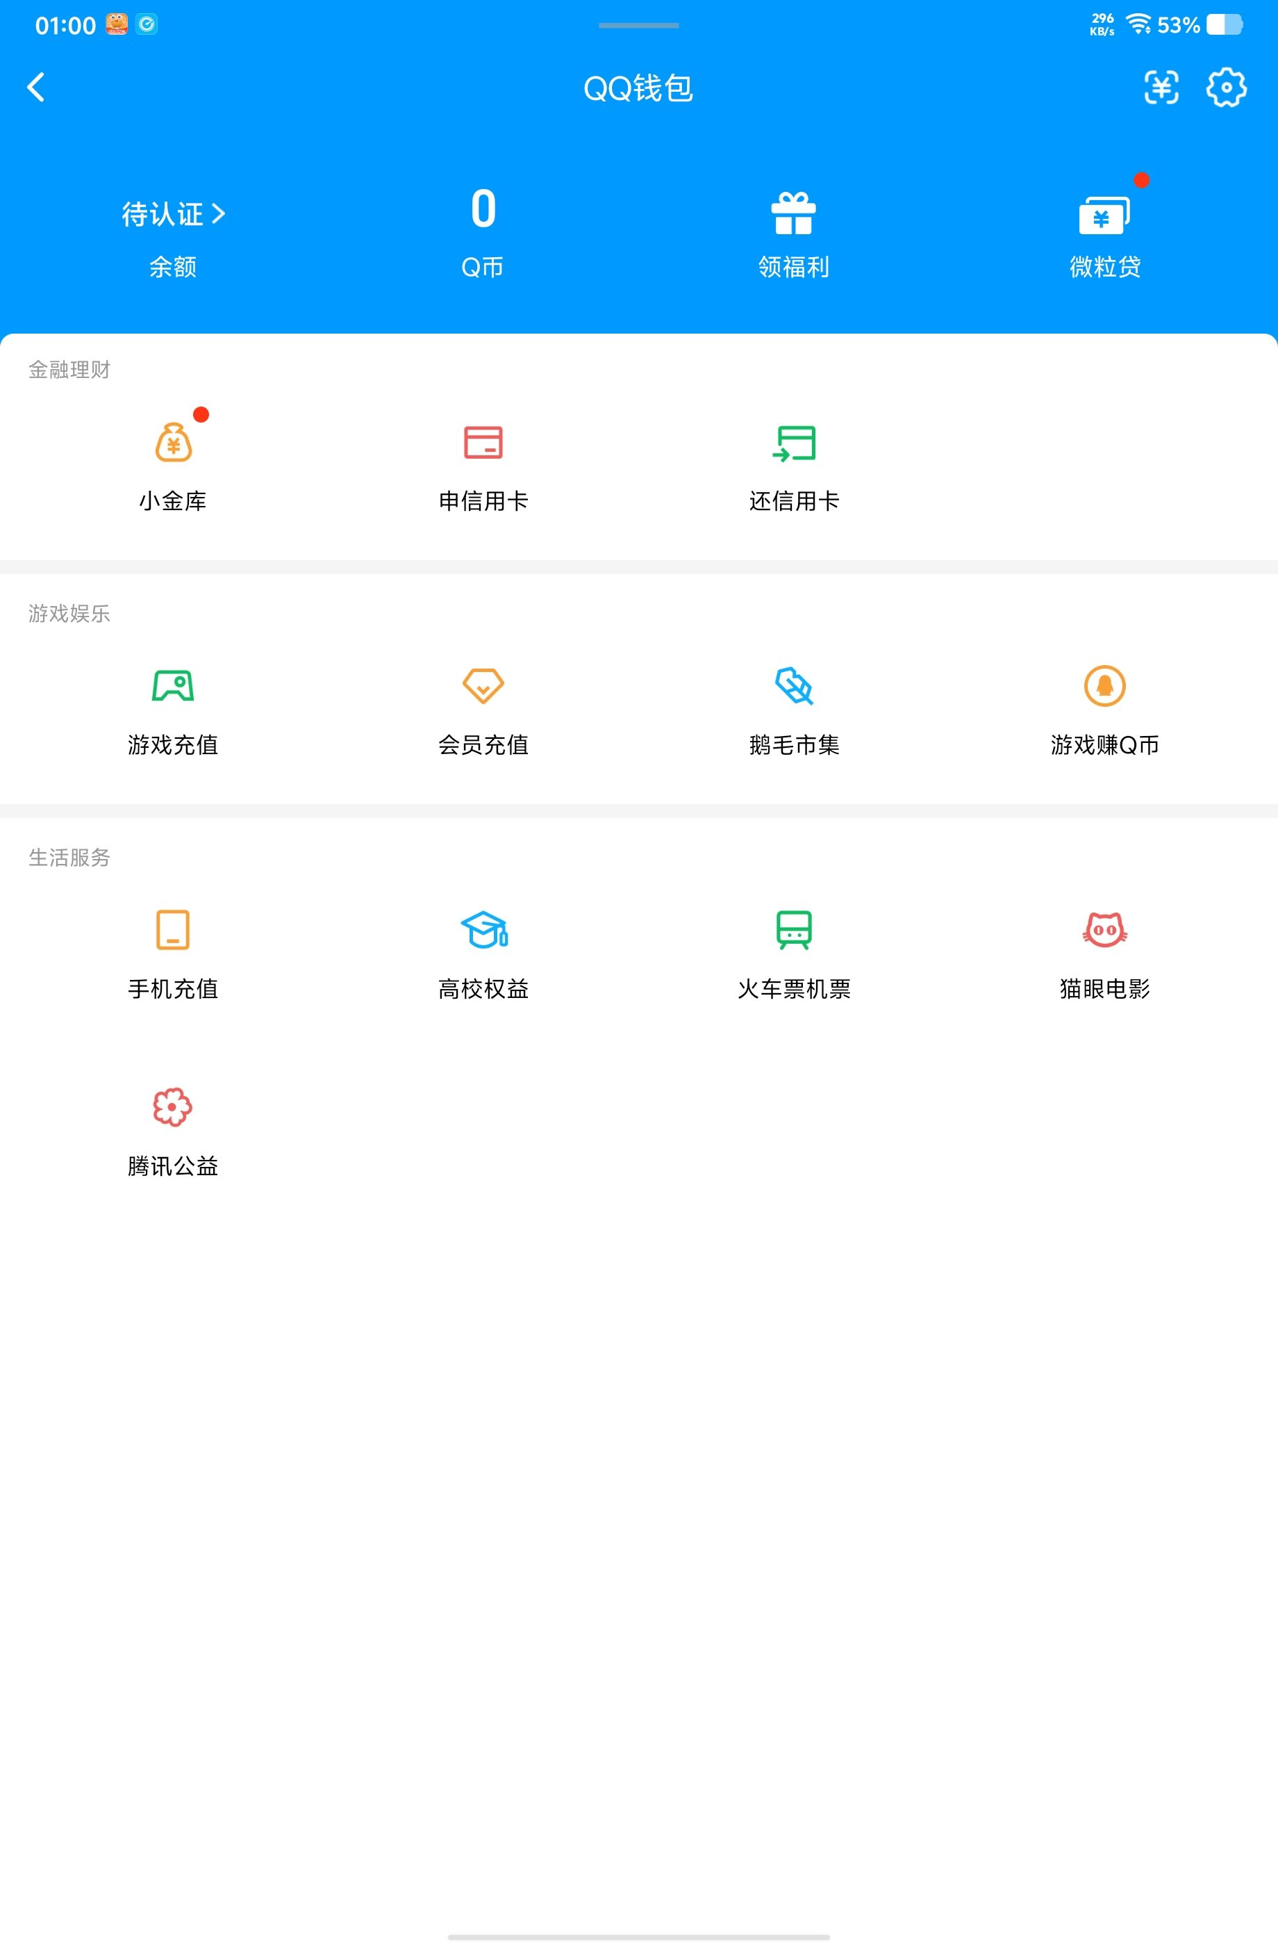Tap the 金融理财 section header
1278x1946 pixels.
[x=69, y=370]
